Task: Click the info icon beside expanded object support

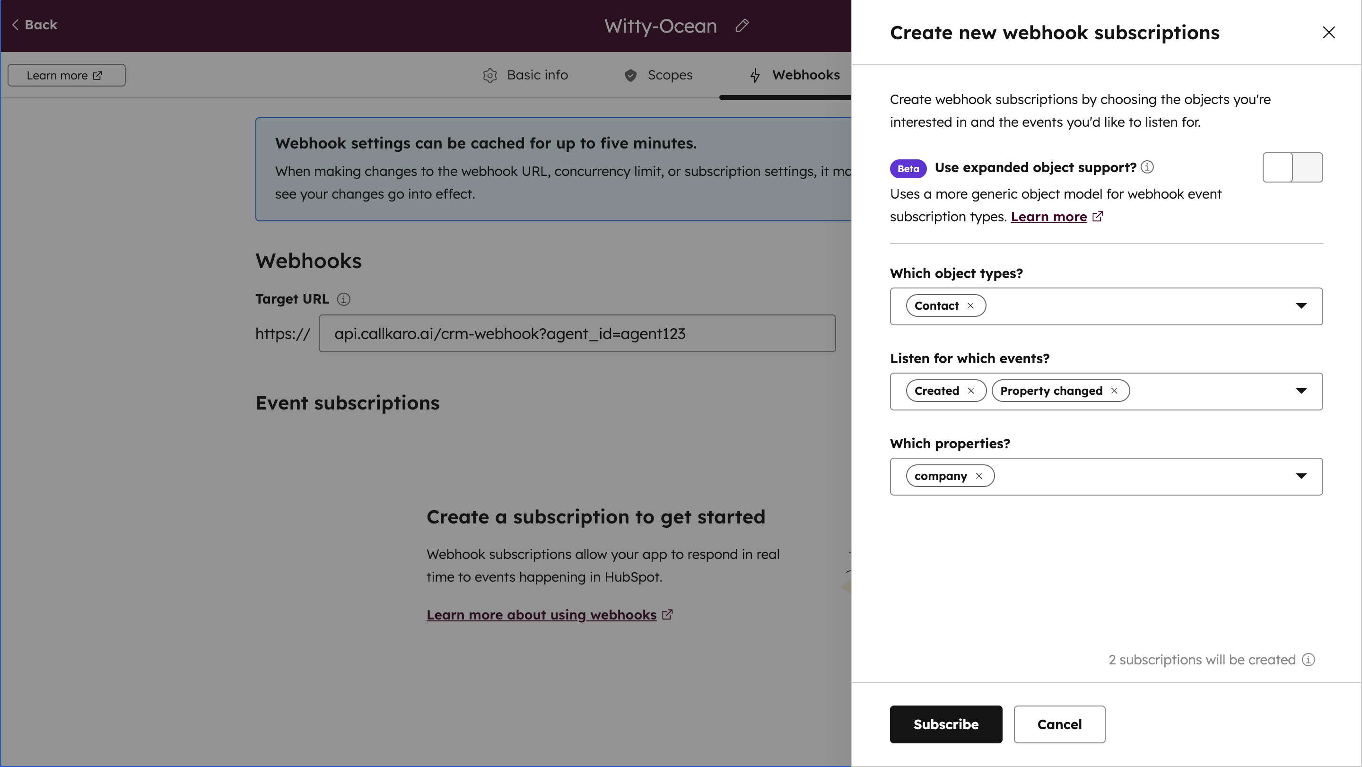Action: click(x=1147, y=167)
